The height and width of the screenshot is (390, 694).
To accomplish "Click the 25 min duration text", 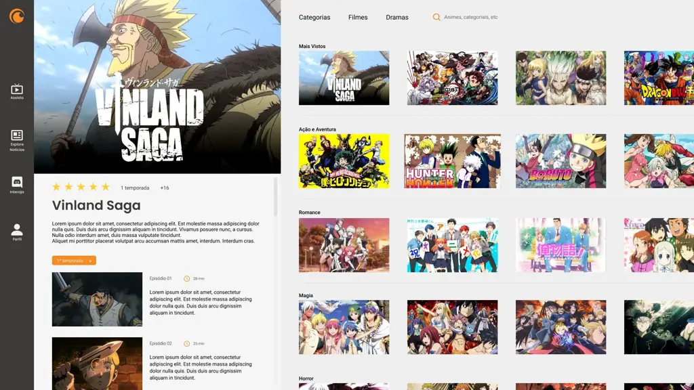I will click(x=199, y=343).
